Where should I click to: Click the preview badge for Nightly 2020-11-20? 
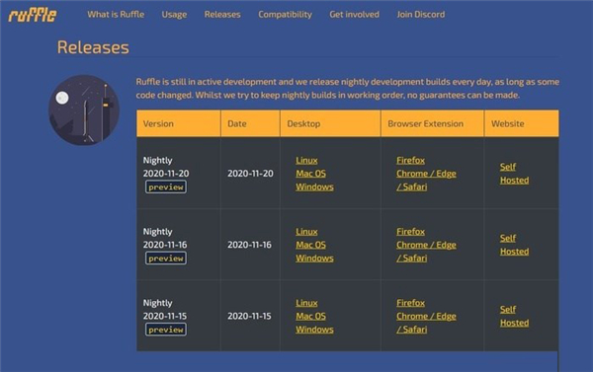pos(166,186)
